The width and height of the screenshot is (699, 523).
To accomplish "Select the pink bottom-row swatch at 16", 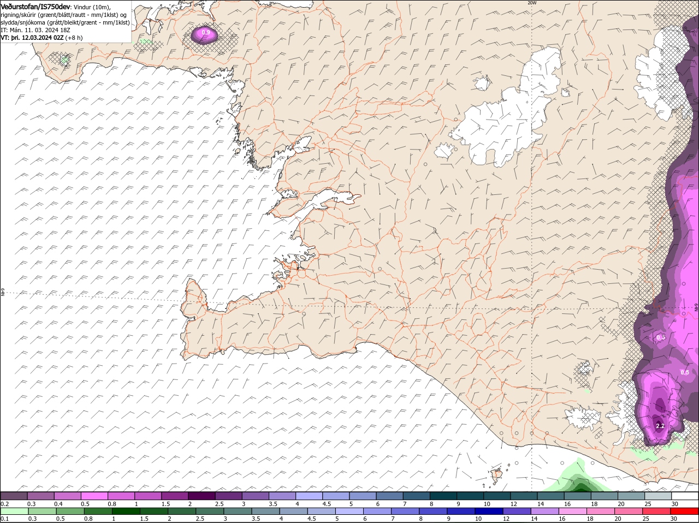I will [x=572, y=511].
